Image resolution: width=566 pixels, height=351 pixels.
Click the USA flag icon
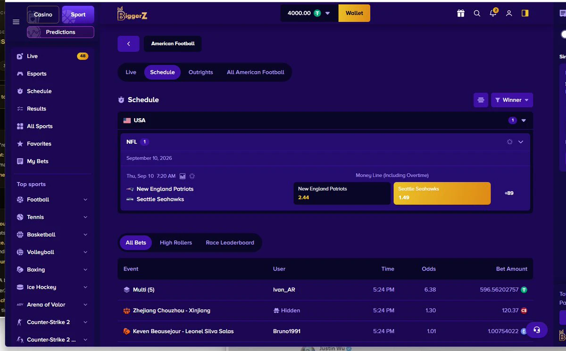(127, 121)
